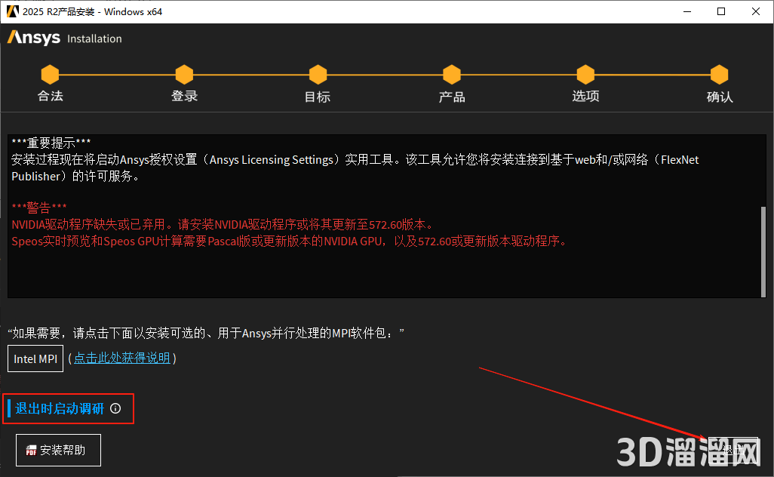
Task: Click the info icon beside 退出时启动调研
Action: click(x=115, y=408)
